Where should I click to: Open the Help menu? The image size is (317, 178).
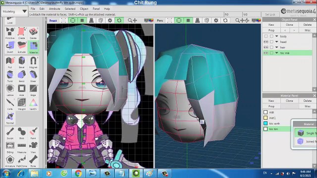coord(107,9)
